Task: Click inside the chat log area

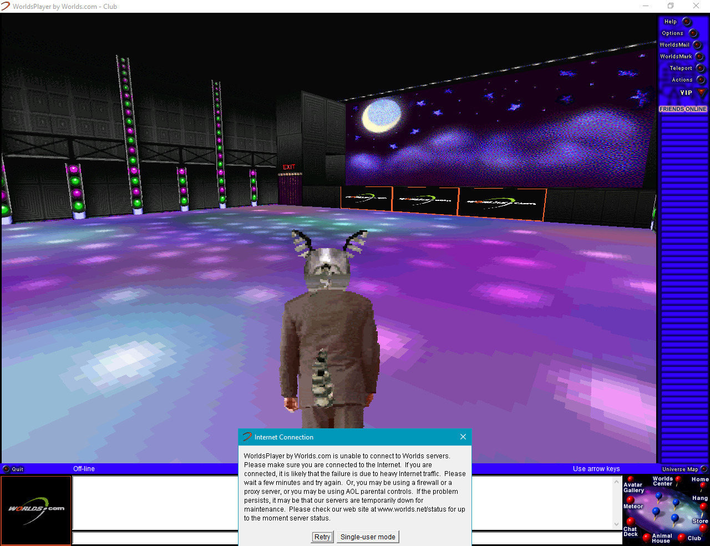Action: pos(342,503)
